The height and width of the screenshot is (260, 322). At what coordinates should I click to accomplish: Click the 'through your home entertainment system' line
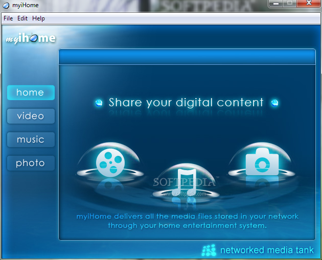coord(187,226)
